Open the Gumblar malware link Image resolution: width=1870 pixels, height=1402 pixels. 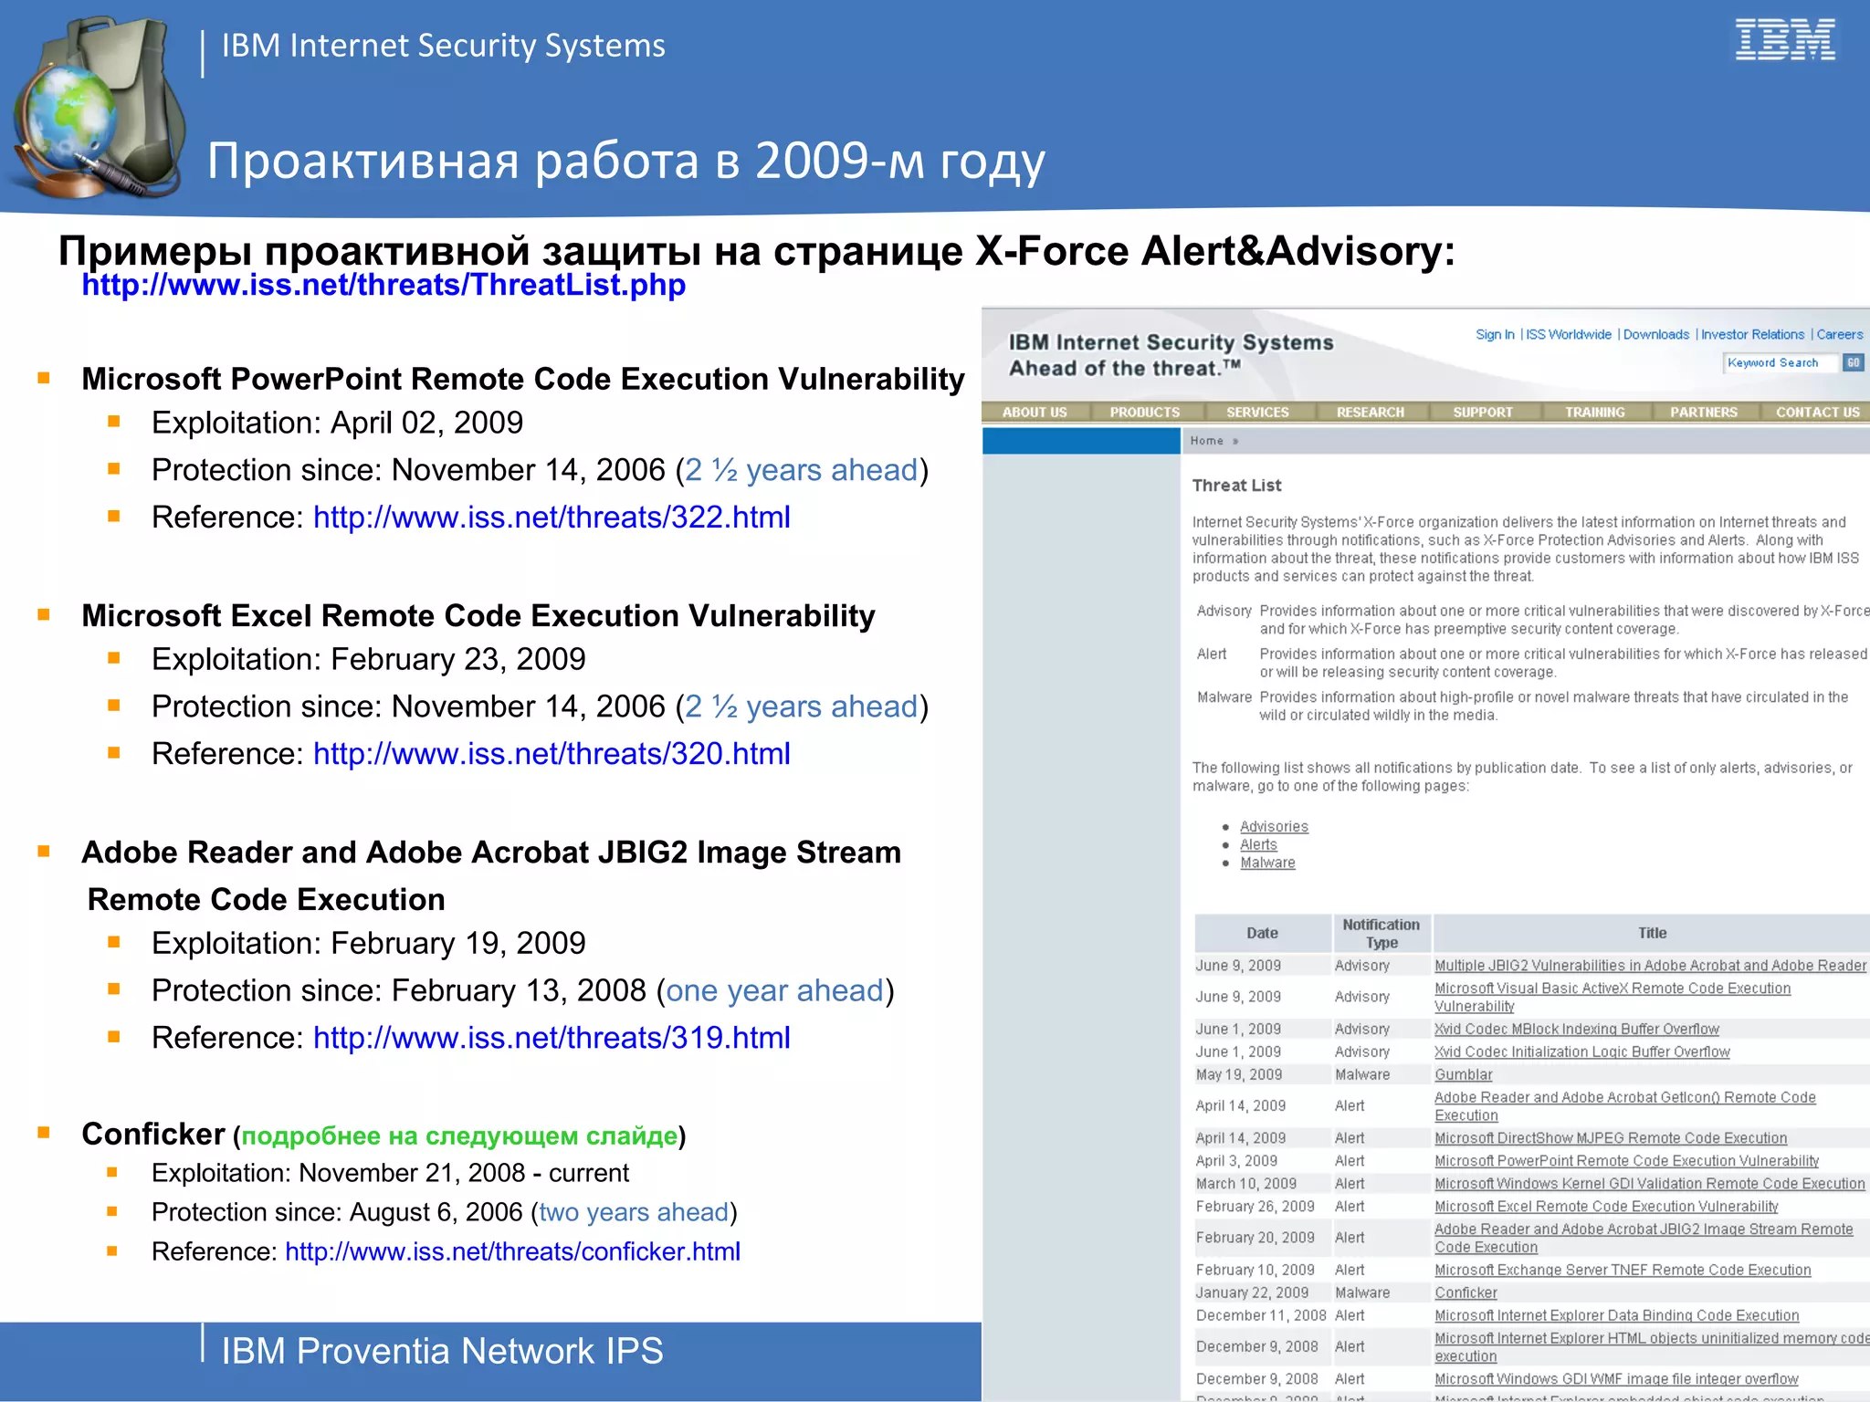[x=1464, y=1075]
